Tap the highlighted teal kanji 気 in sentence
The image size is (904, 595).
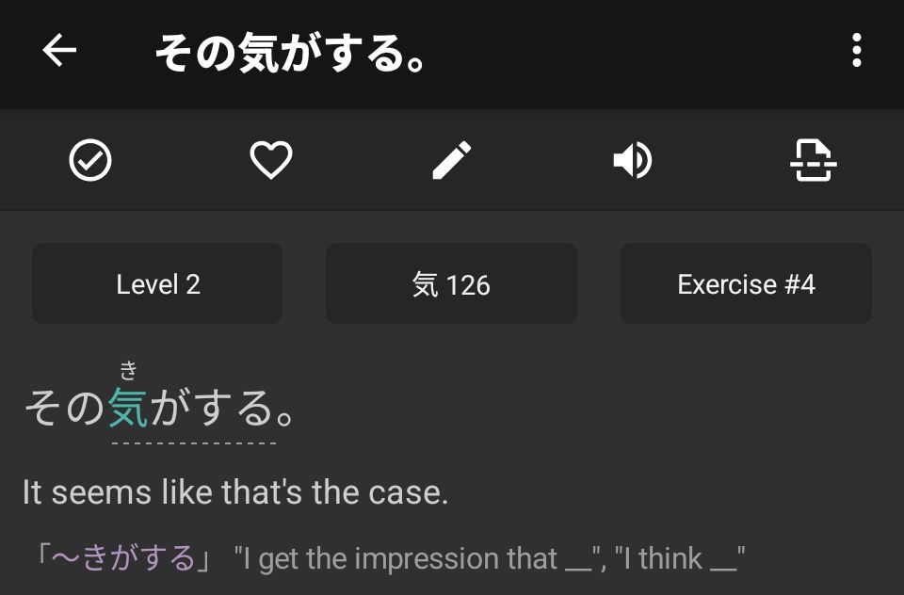(x=129, y=409)
